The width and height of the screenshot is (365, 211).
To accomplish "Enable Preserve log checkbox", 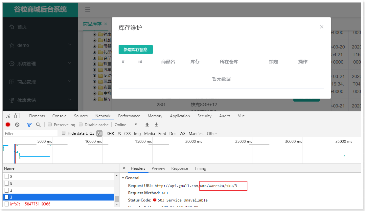I will click(x=50, y=125).
